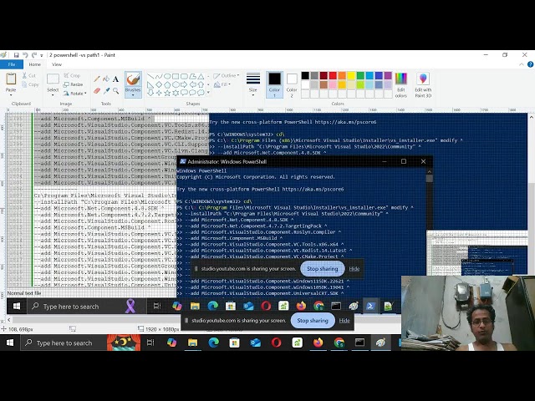Viewport: 535px width, 401px height.
Task: Pick the Line shape
Action: (x=150, y=76)
